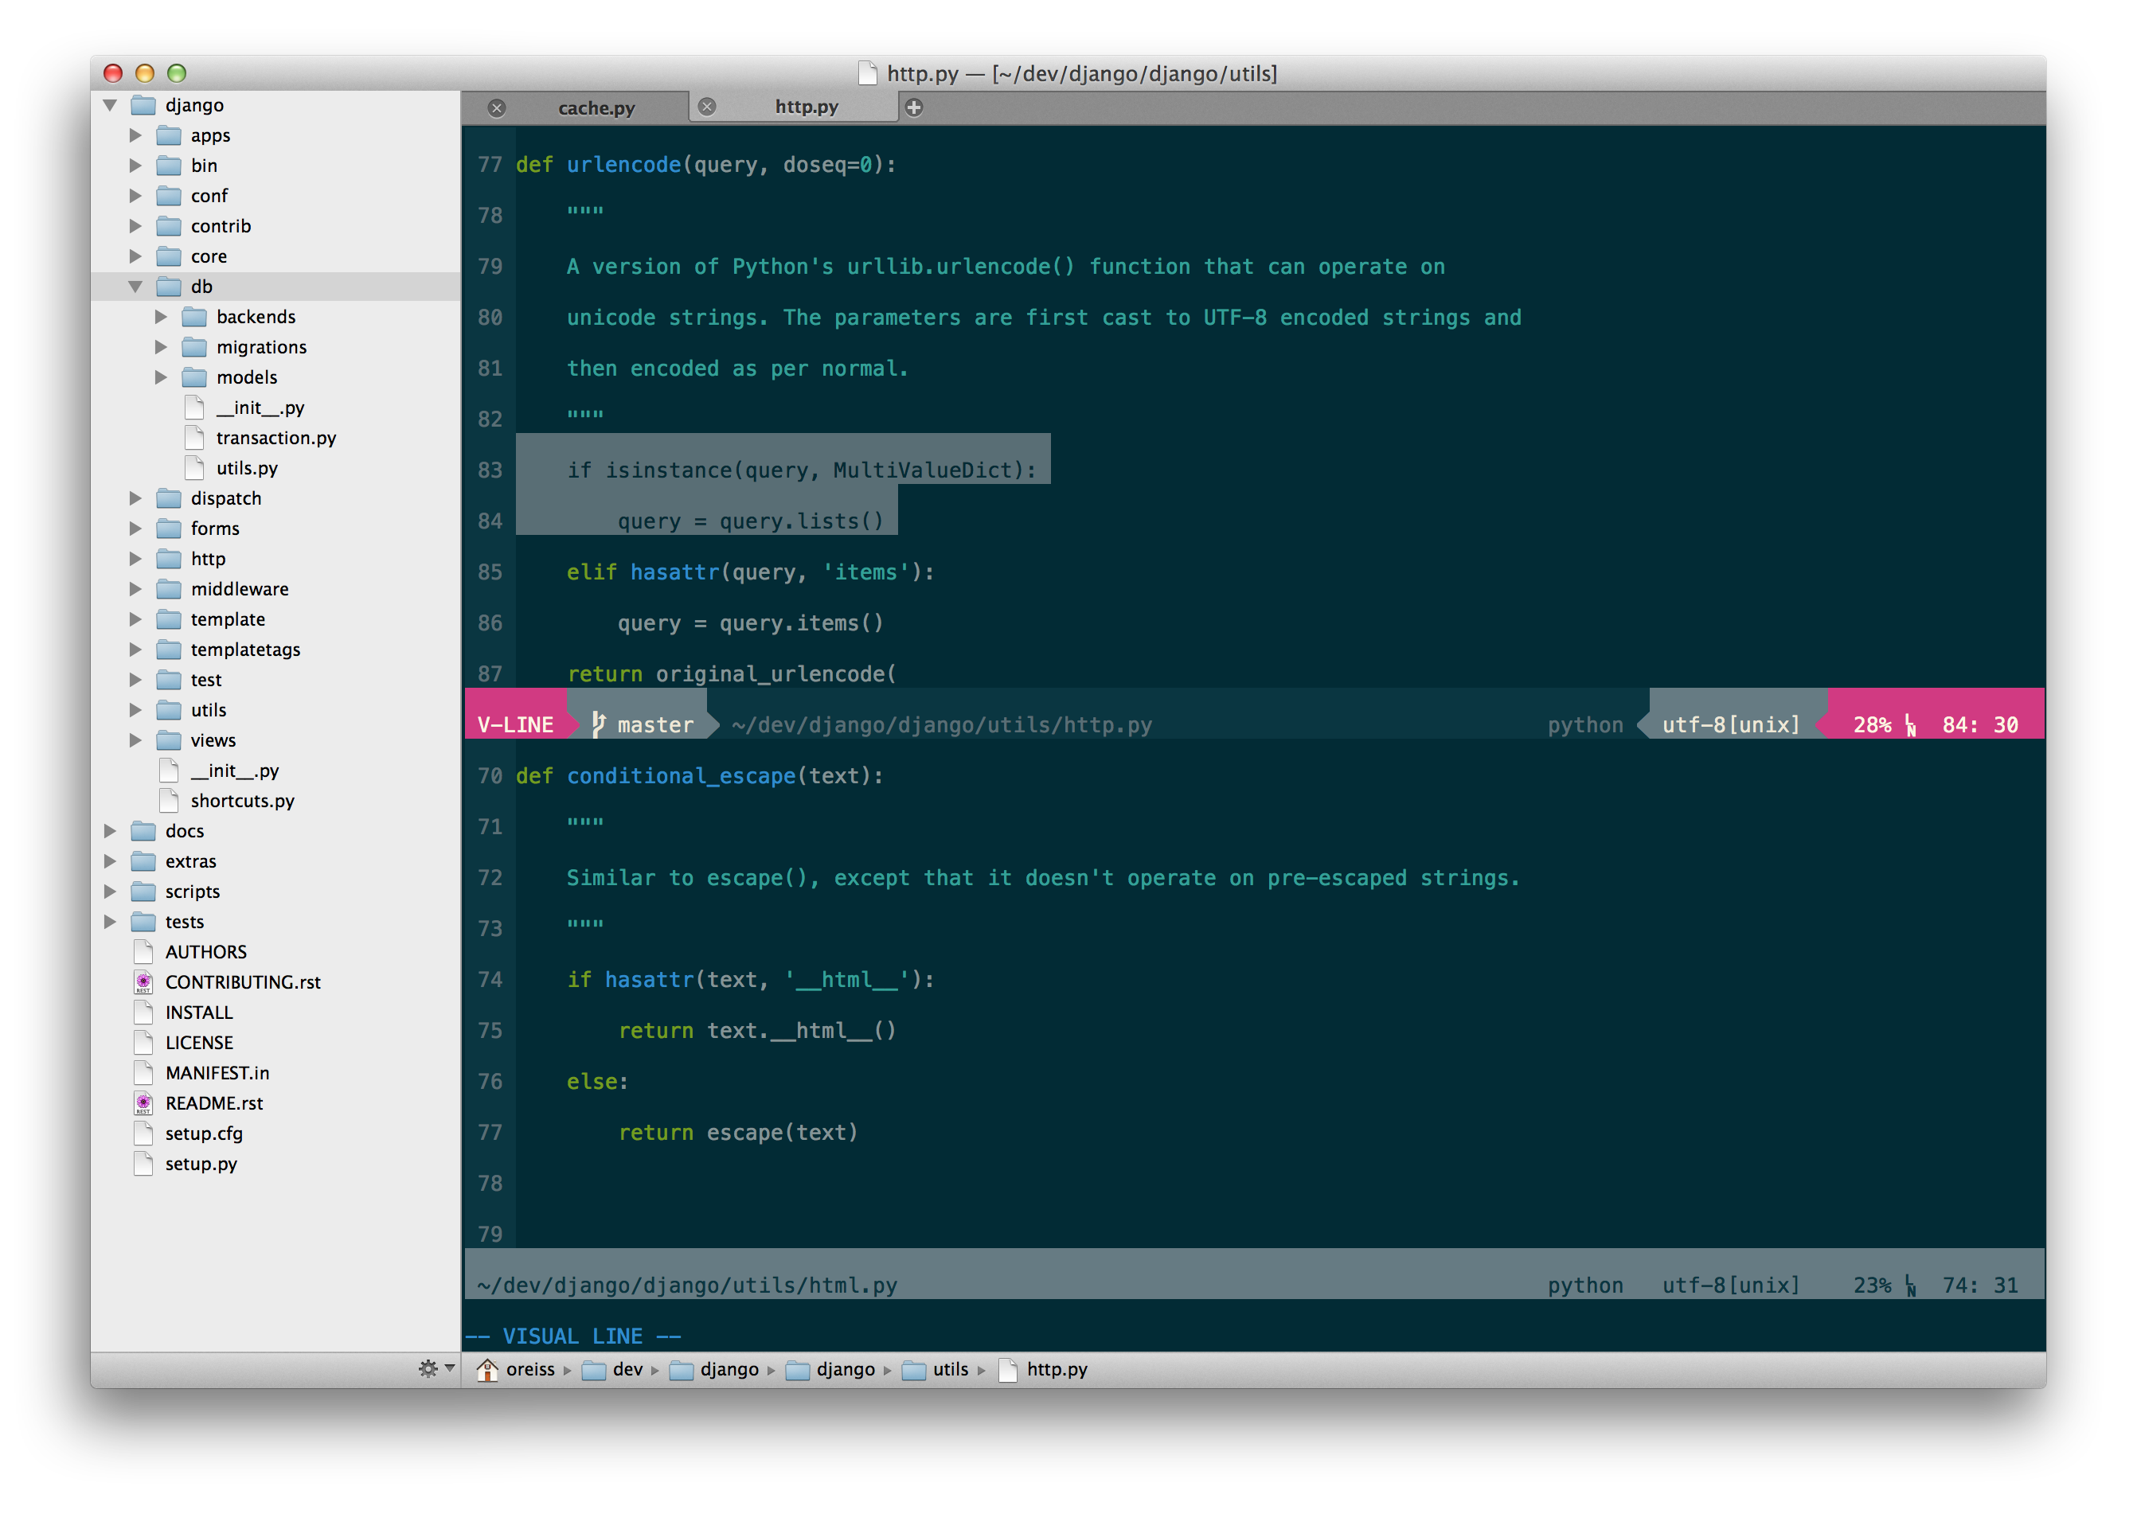Click the oreiss home icon in path bar
Viewport: 2137px width, 1514px height.
486,1369
